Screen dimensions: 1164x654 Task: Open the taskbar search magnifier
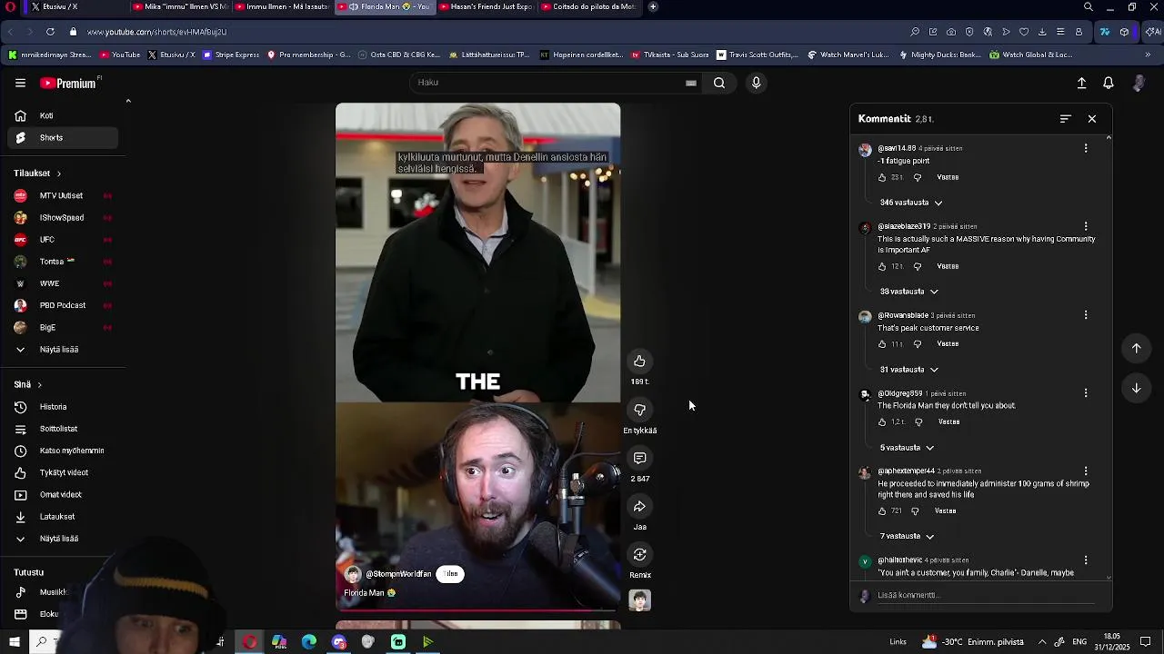pos(41,642)
